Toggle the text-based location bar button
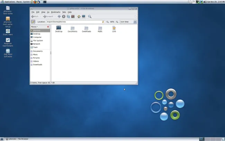Image resolution: width=225 pixels, height=141 pixels. tap(33, 22)
